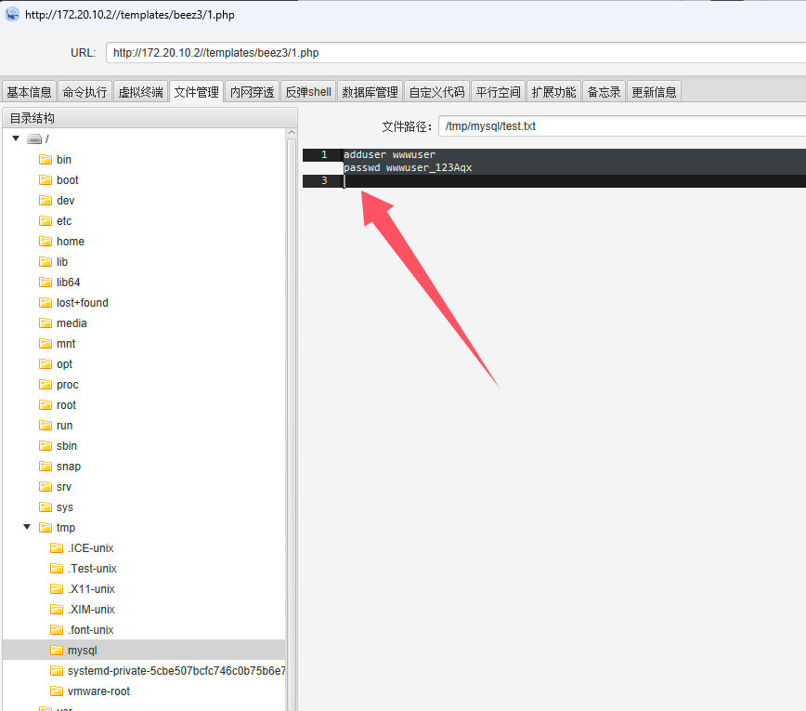Switch to the 命令执行 tab
The image size is (806, 711).
pyautogui.click(x=84, y=92)
